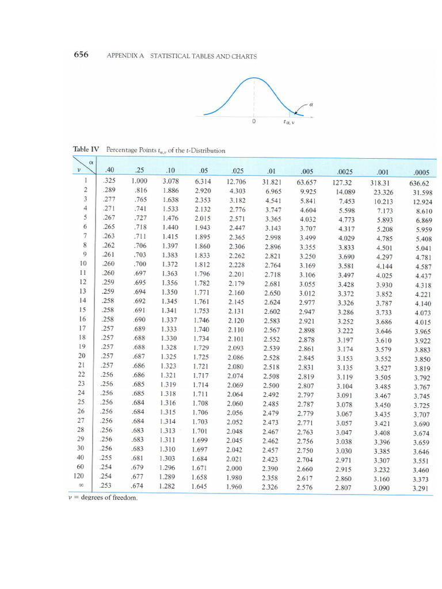
Task: Select the .025 column header
Action: [x=237, y=171]
